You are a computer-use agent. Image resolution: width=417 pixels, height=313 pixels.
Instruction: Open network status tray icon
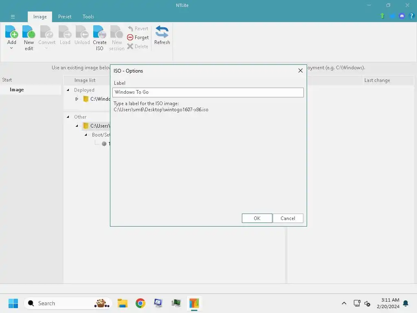[x=357, y=303]
